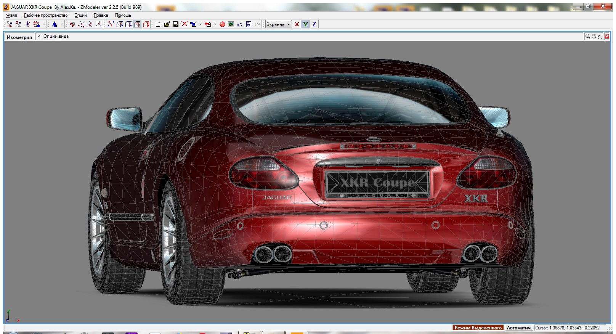The height and width of the screenshot is (334, 616).
Task: Select the pan hand tool in viewport
Action: click(x=594, y=36)
